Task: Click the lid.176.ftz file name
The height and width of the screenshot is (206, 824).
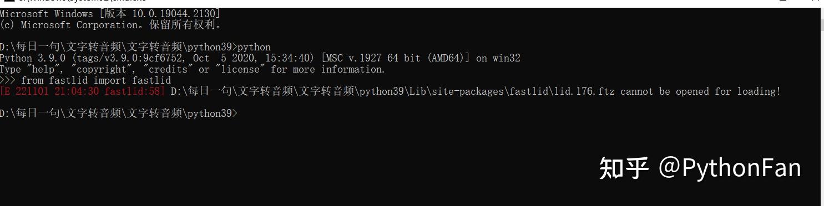Action: 584,91
